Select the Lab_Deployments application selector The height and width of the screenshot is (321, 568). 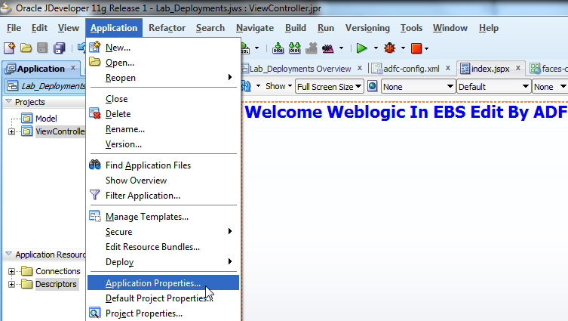coord(45,86)
